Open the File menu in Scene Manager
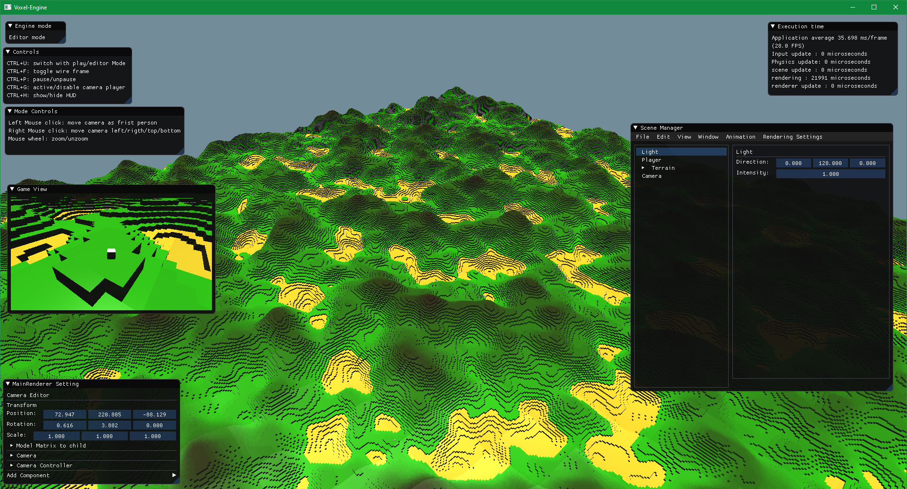This screenshot has height=489, width=907. [642, 137]
